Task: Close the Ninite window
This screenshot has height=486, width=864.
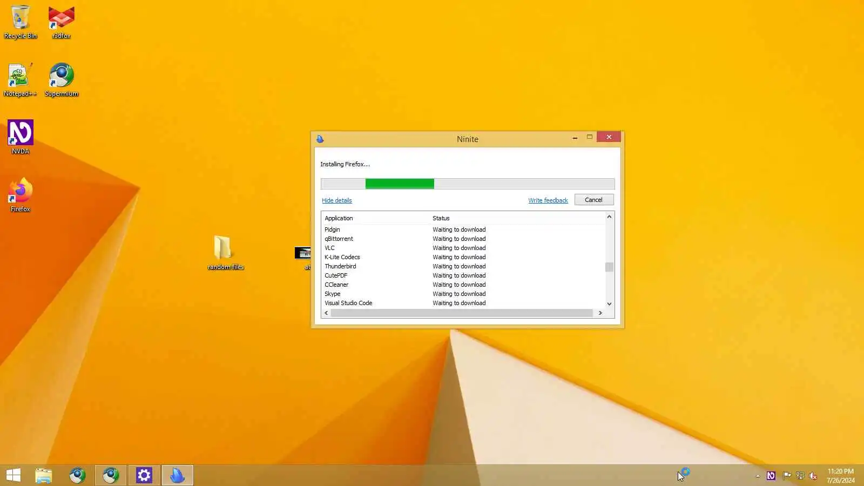Action: pos(609,137)
